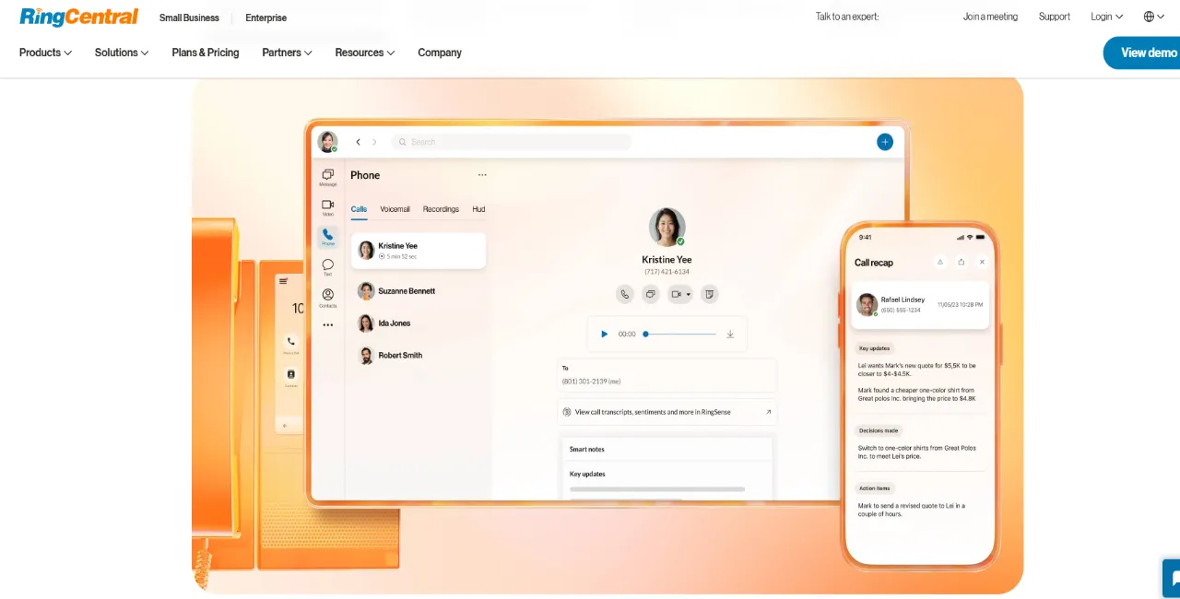1180x599 pixels.
Task: Open the chat widget bubble
Action: pyautogui.click(x=1172, y=579)
